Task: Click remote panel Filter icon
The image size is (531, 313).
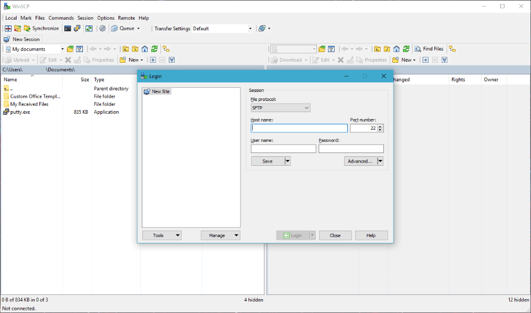Action: pos(331,49)
